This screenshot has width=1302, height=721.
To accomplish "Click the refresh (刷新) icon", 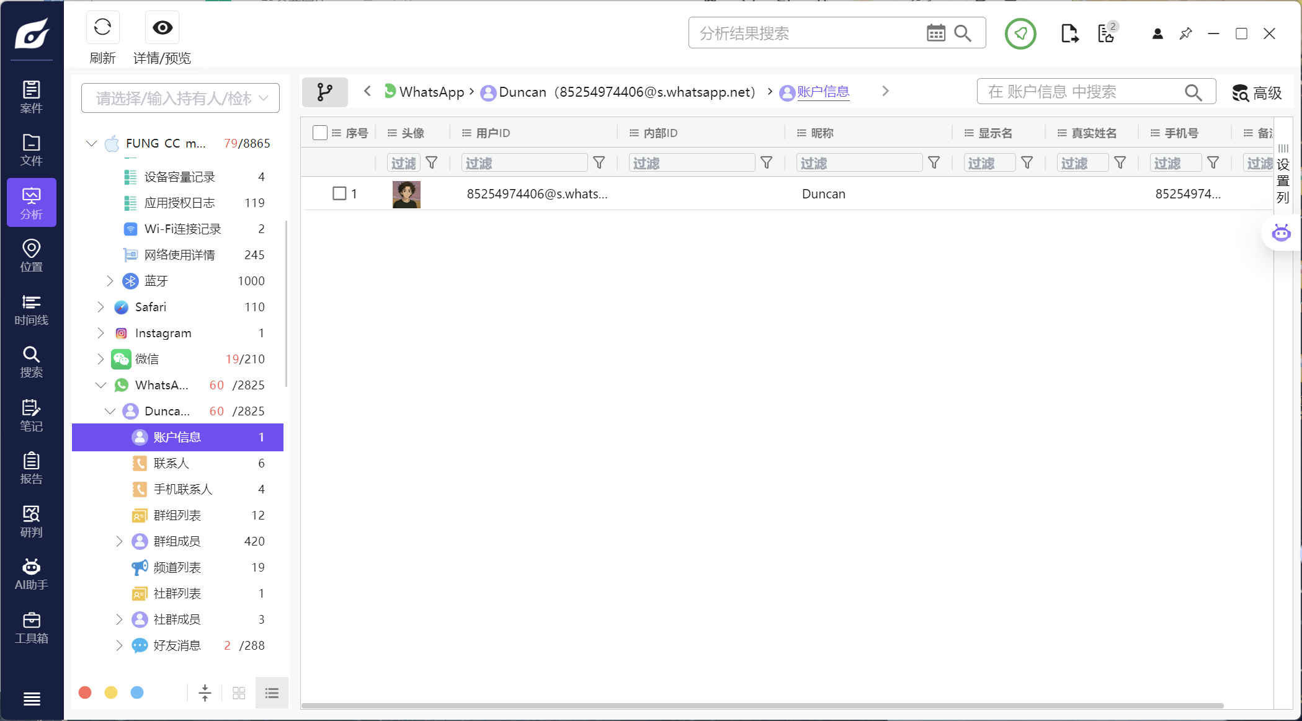I will [102, 28].
